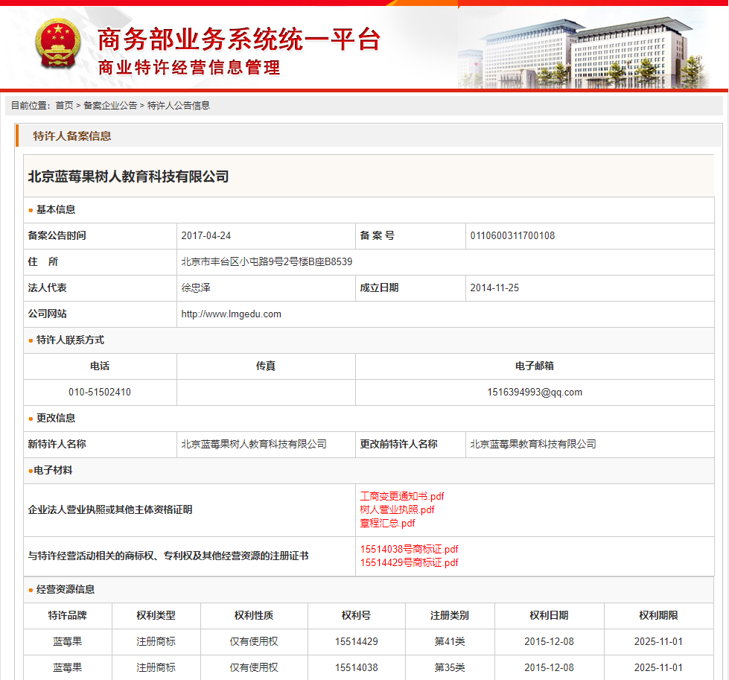Open 15514038号商标证.pdf file
This screenshot has height=680, width=729.
coord(409,550)
